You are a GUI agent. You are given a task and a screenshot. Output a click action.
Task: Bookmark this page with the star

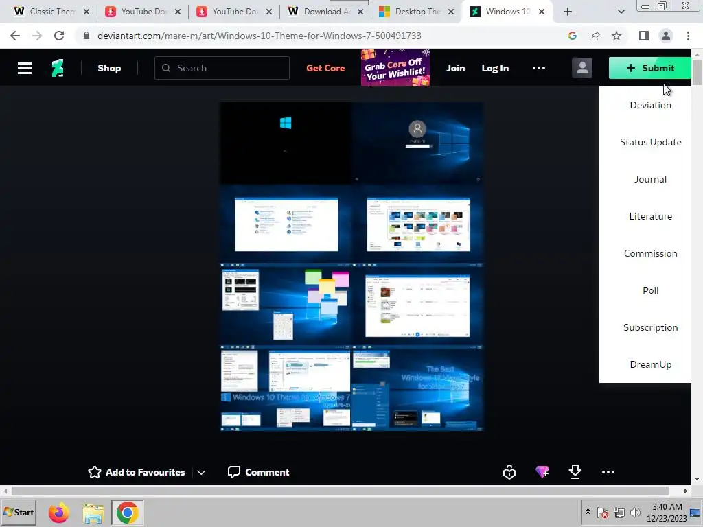616,36
